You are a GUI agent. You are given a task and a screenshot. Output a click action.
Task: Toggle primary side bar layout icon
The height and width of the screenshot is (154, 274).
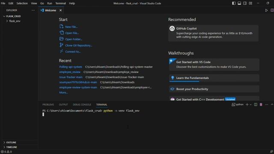pyautogui.click(x=234, y=3)
